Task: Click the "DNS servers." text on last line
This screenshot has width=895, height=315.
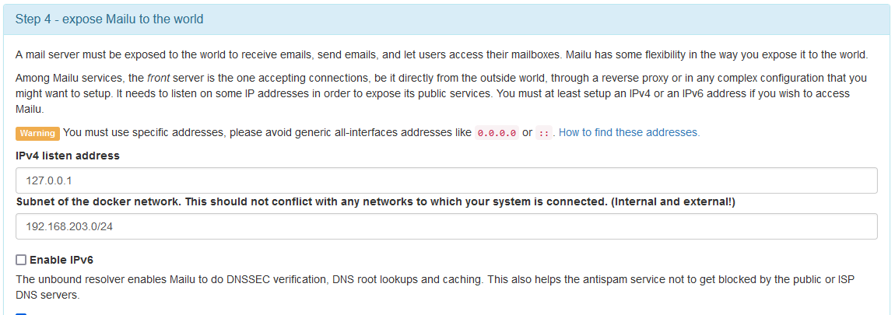Action: [47, 295]
